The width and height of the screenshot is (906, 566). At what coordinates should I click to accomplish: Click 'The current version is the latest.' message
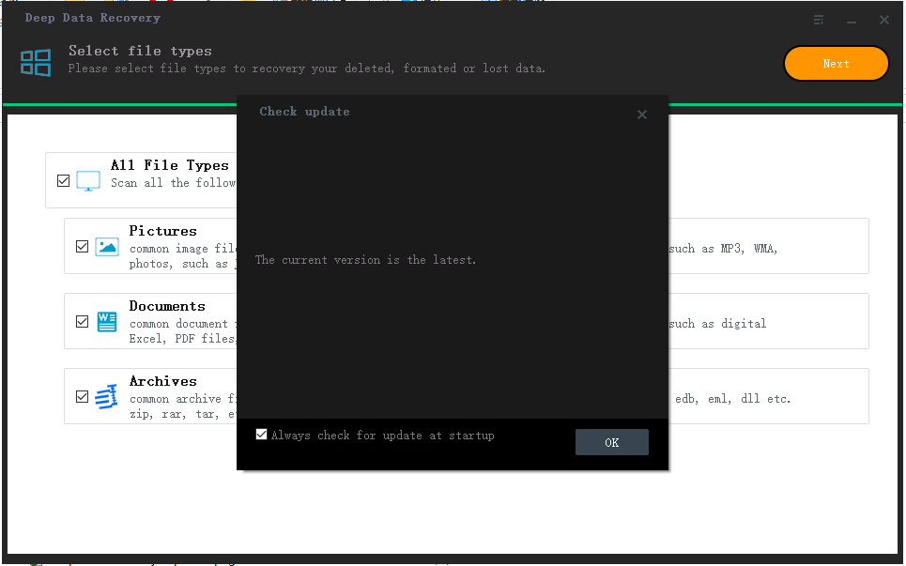pyautogui.click(x=366, y=260)
